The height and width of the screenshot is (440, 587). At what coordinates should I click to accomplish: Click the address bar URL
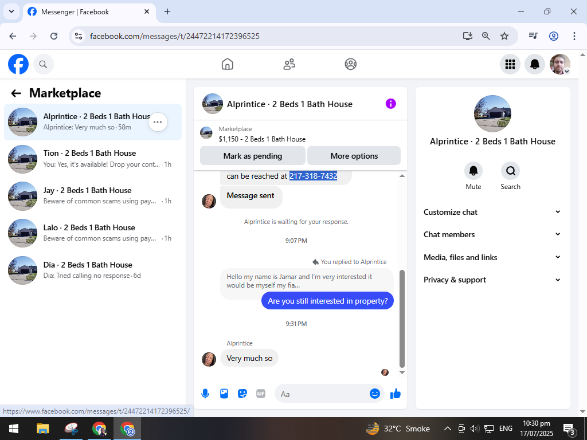175,36
